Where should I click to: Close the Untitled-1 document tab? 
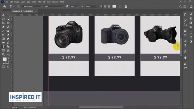click(x=36, y=11)
